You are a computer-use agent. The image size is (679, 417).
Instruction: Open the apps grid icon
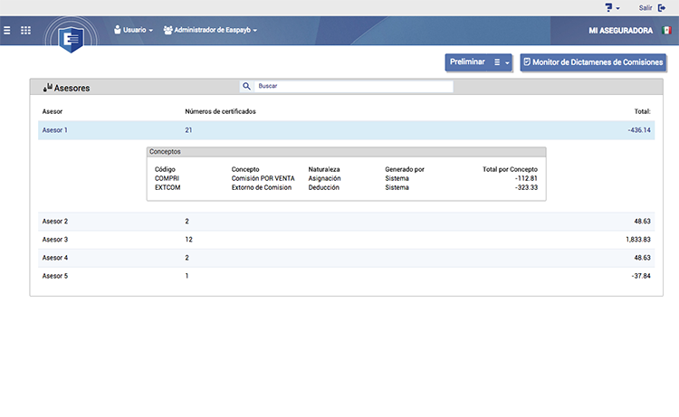point(25,30)
